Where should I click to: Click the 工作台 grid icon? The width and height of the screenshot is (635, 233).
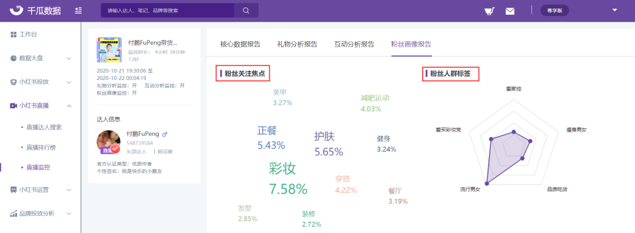pos(14,35)
